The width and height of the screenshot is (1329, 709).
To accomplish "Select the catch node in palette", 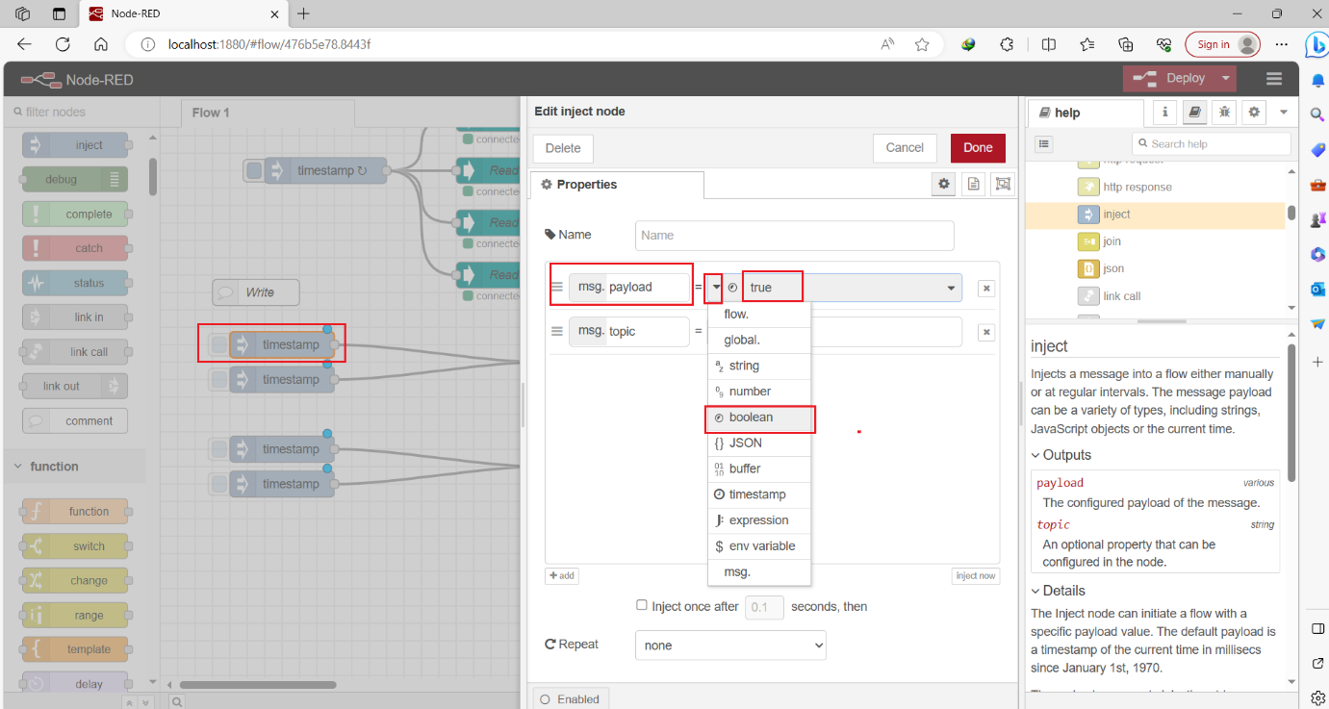I will [x=75, y=248].
